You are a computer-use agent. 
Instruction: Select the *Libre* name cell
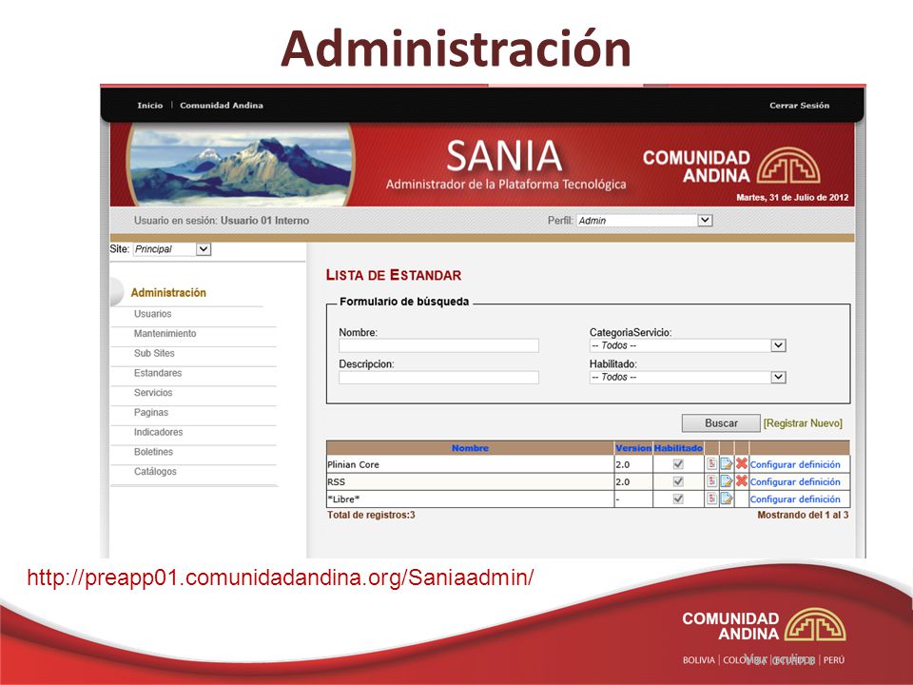[x=470, y=499]
